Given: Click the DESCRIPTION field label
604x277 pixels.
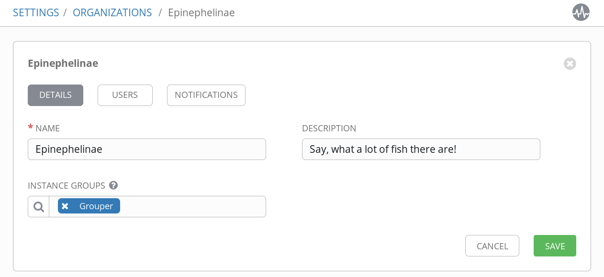Looking at the screenshot, I should point(329,128).
